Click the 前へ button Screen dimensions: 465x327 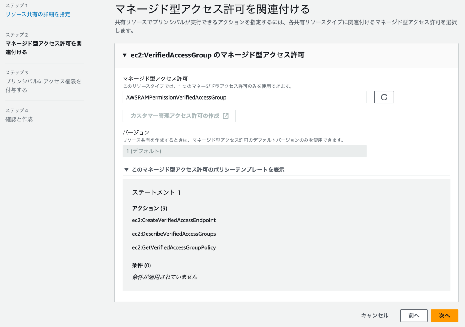click(x=414, y=316)
